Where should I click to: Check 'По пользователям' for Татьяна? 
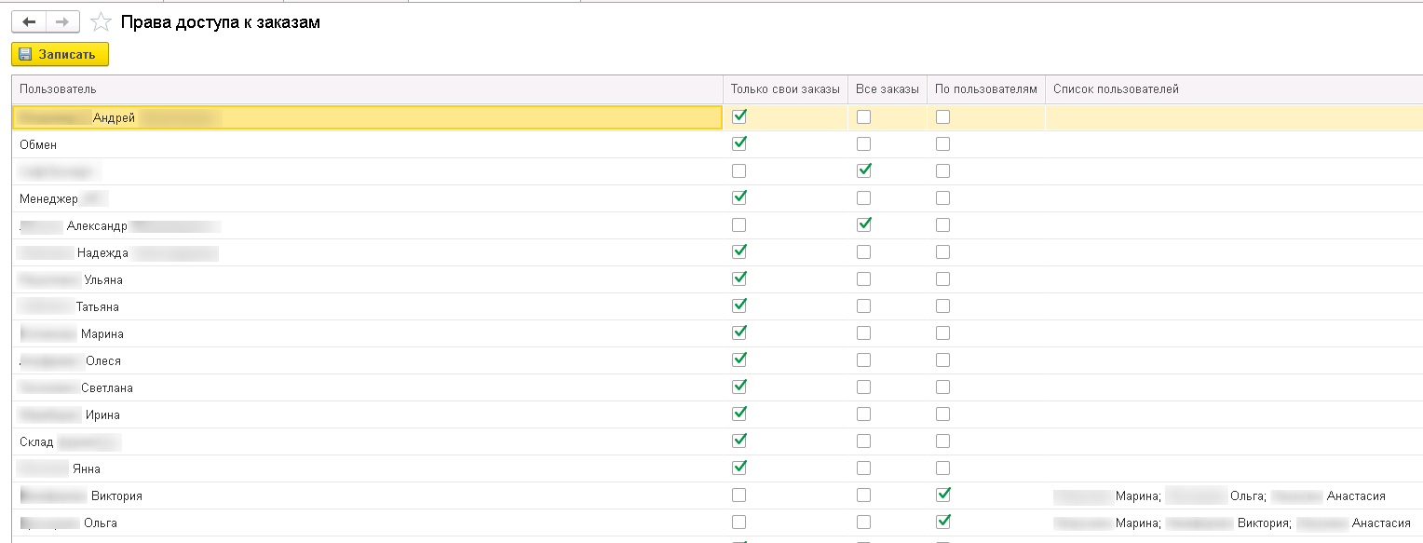[x=942, y=306]
